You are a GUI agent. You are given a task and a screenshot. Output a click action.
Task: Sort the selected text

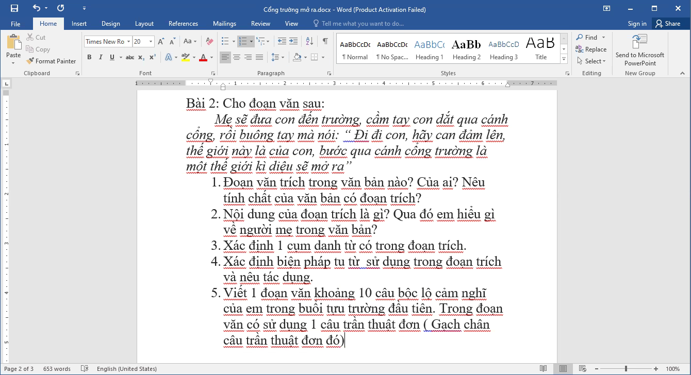[x=309, y=41]
